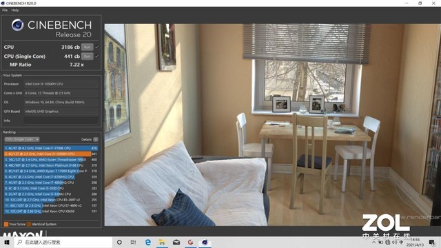Open Task View on the taskbar
Image resolution: width=441 pixels, height=248 pixels.
pos(133,242)
